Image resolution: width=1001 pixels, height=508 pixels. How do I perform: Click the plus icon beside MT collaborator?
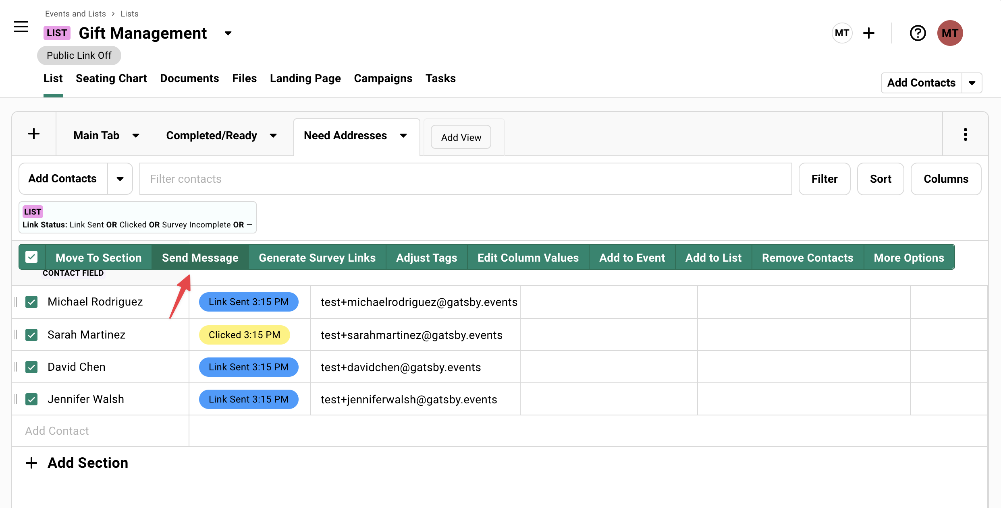tap(869, 33)
